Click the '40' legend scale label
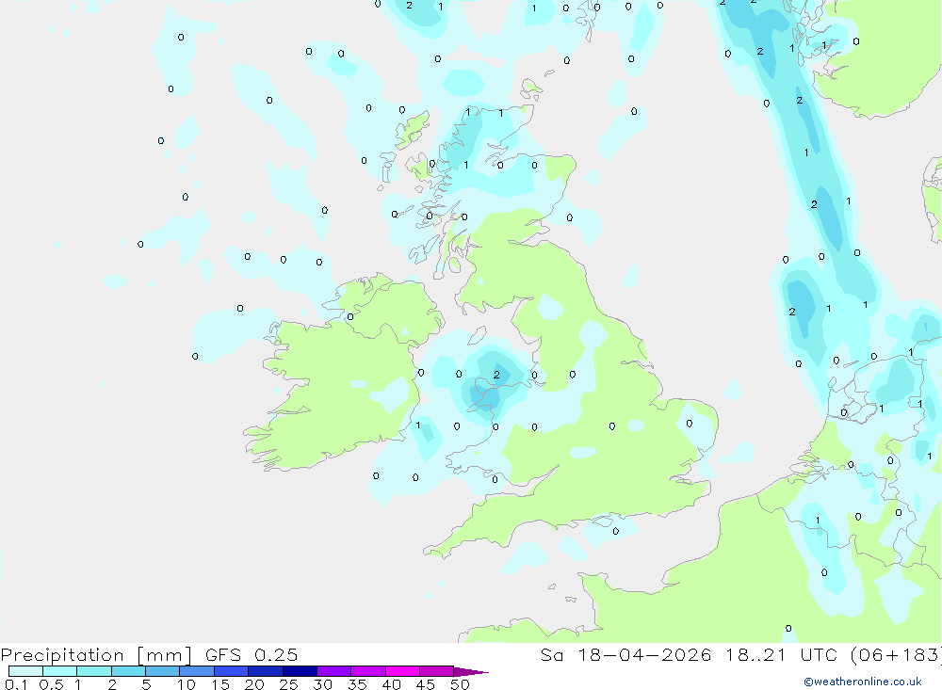This screenshot has height=690, width=942. (392, 684)
